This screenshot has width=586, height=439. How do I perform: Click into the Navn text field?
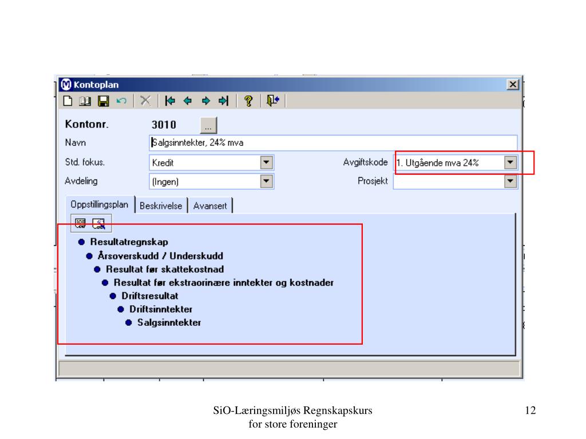[332, 143]
